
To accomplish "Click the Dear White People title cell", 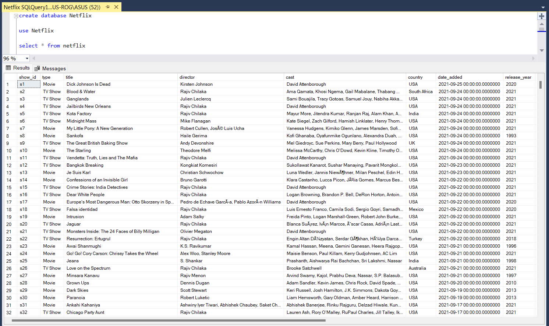I will [x=121, y=195].
